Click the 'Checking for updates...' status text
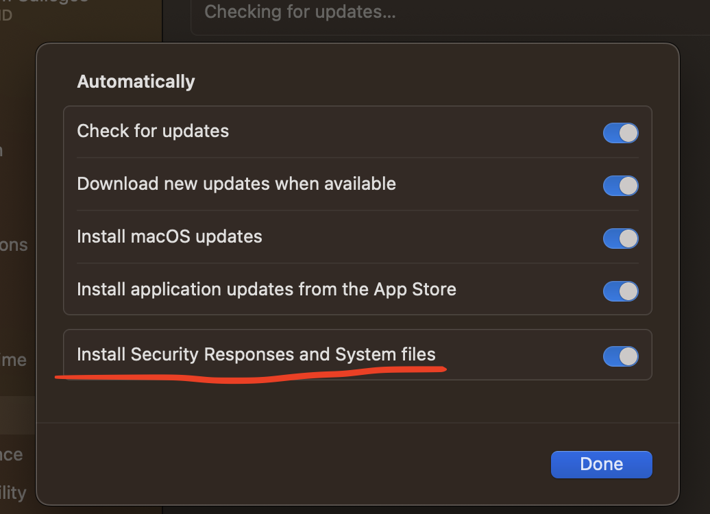710x514 pixels. click(x=300, y=12)
